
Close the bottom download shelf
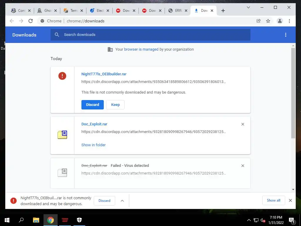290,200
